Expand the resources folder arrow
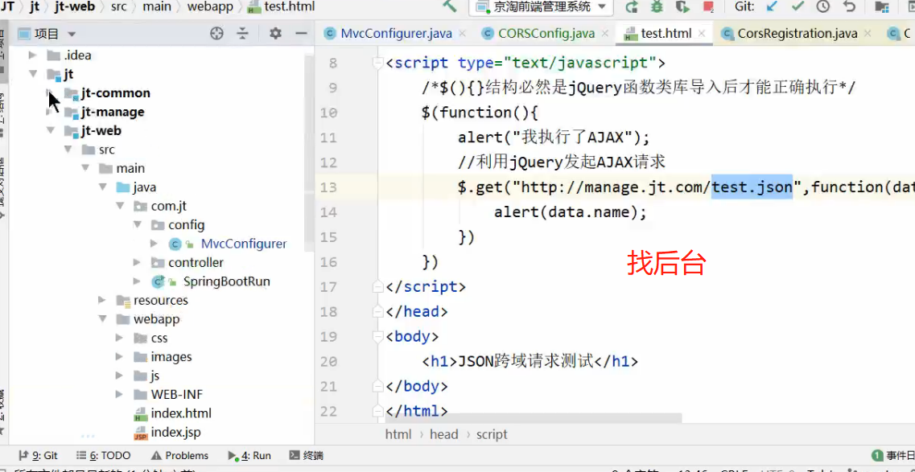Screen dimensions: 915x472 [x=103, y=300]
